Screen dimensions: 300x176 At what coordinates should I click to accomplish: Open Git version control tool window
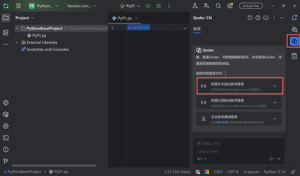[6, 161]
